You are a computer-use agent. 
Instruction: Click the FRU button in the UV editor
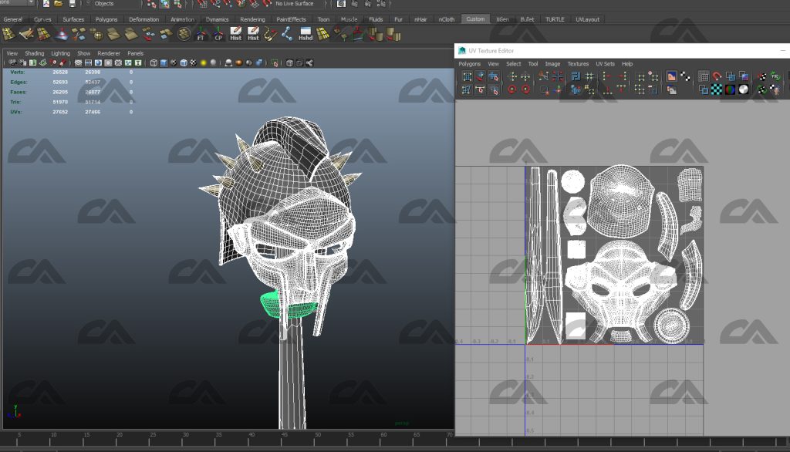775,76
